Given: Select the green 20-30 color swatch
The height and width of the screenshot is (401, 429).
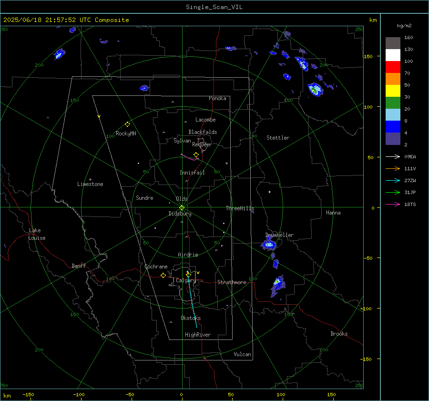Looking at the screenshot, I should 393,103.
